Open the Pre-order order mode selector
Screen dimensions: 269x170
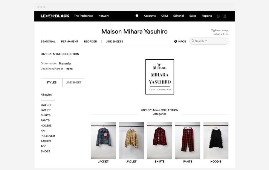click(65, 63)
